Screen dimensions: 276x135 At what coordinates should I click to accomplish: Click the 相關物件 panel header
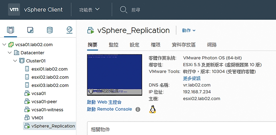(100, 130)
